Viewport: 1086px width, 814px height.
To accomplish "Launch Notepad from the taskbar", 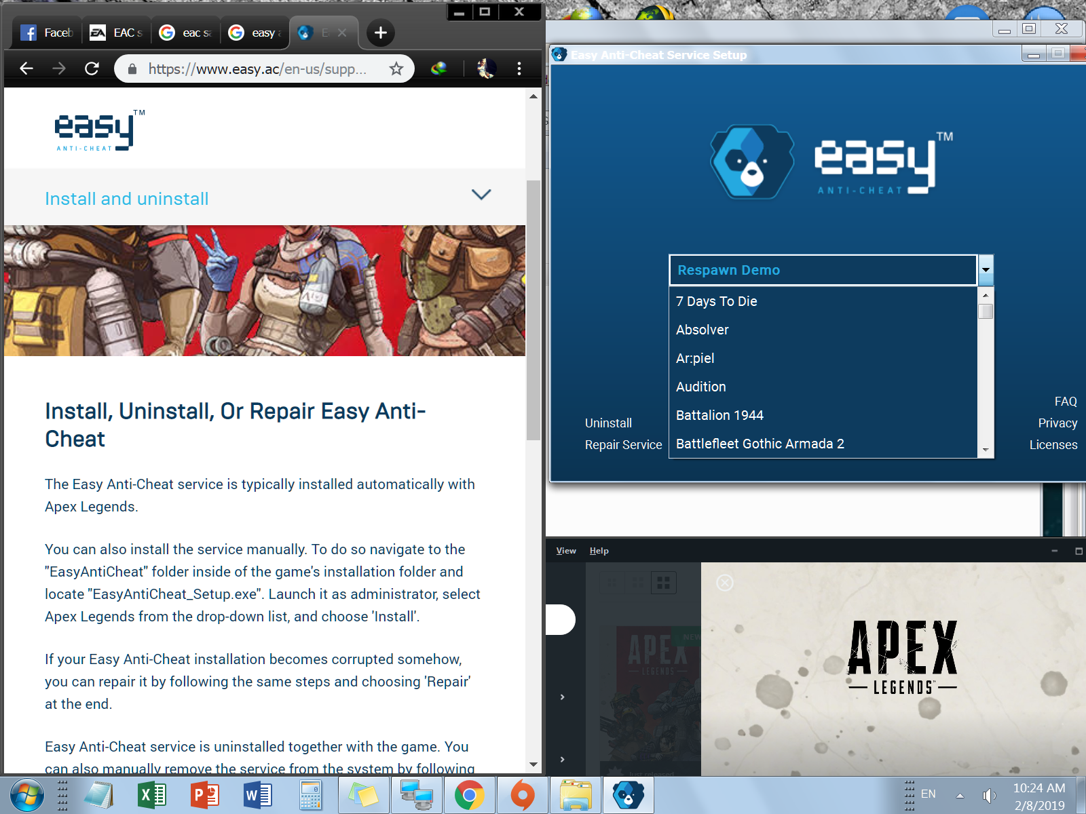I will point(99,795).
